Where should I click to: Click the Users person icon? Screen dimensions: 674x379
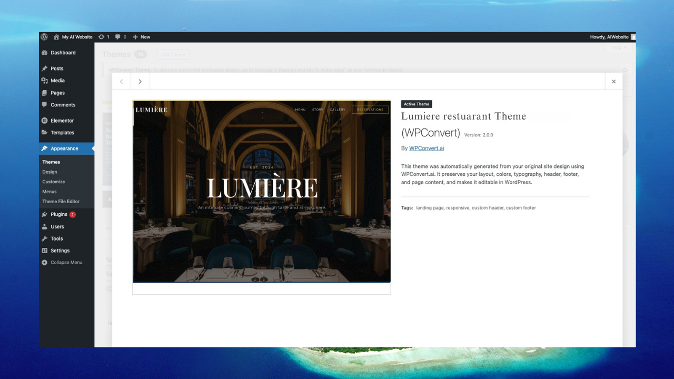coord(45,226)
